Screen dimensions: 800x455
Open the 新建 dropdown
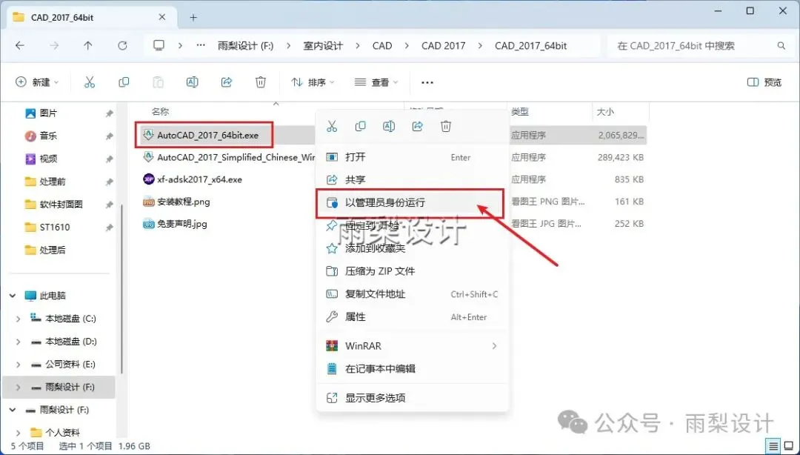tap(37, 82)
